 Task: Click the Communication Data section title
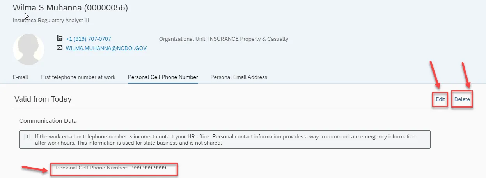coord(48,120)
